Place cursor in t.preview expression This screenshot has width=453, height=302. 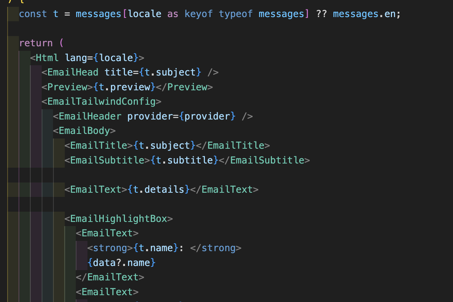click(x=125, y=87)
